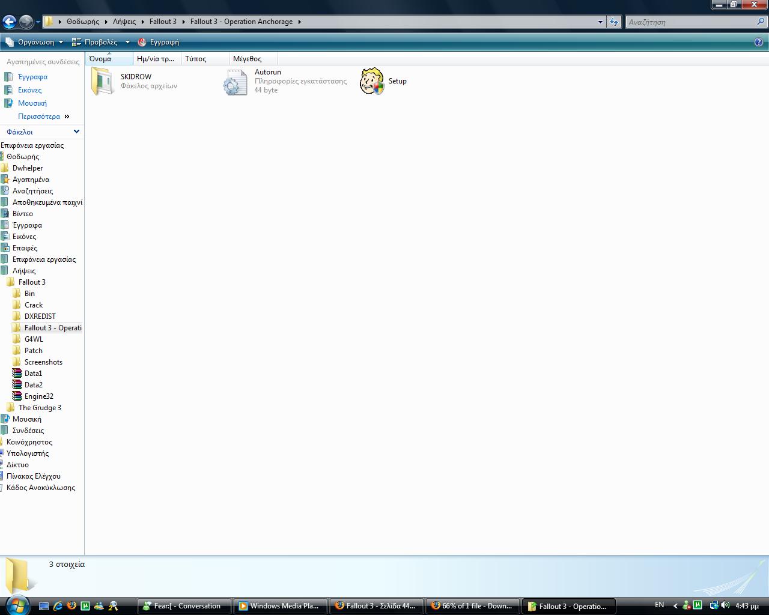Expand the breadcrumb arrow after Operation Anchorage
This screenshot has width=769, height=615.
300,22
